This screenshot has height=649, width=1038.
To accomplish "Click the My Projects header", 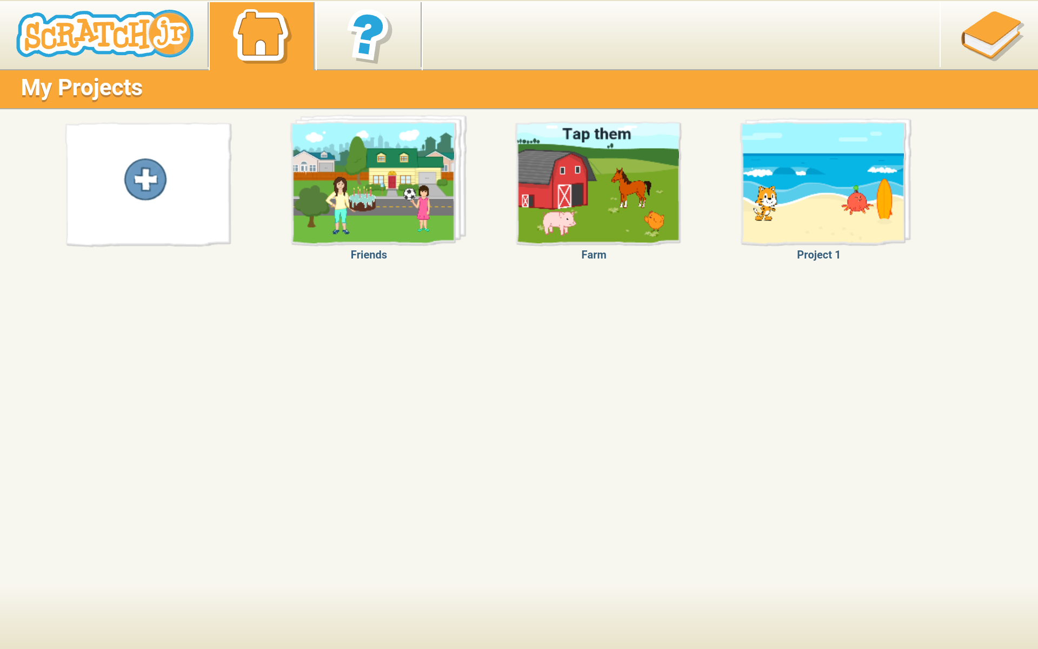I will pos(82,87).
